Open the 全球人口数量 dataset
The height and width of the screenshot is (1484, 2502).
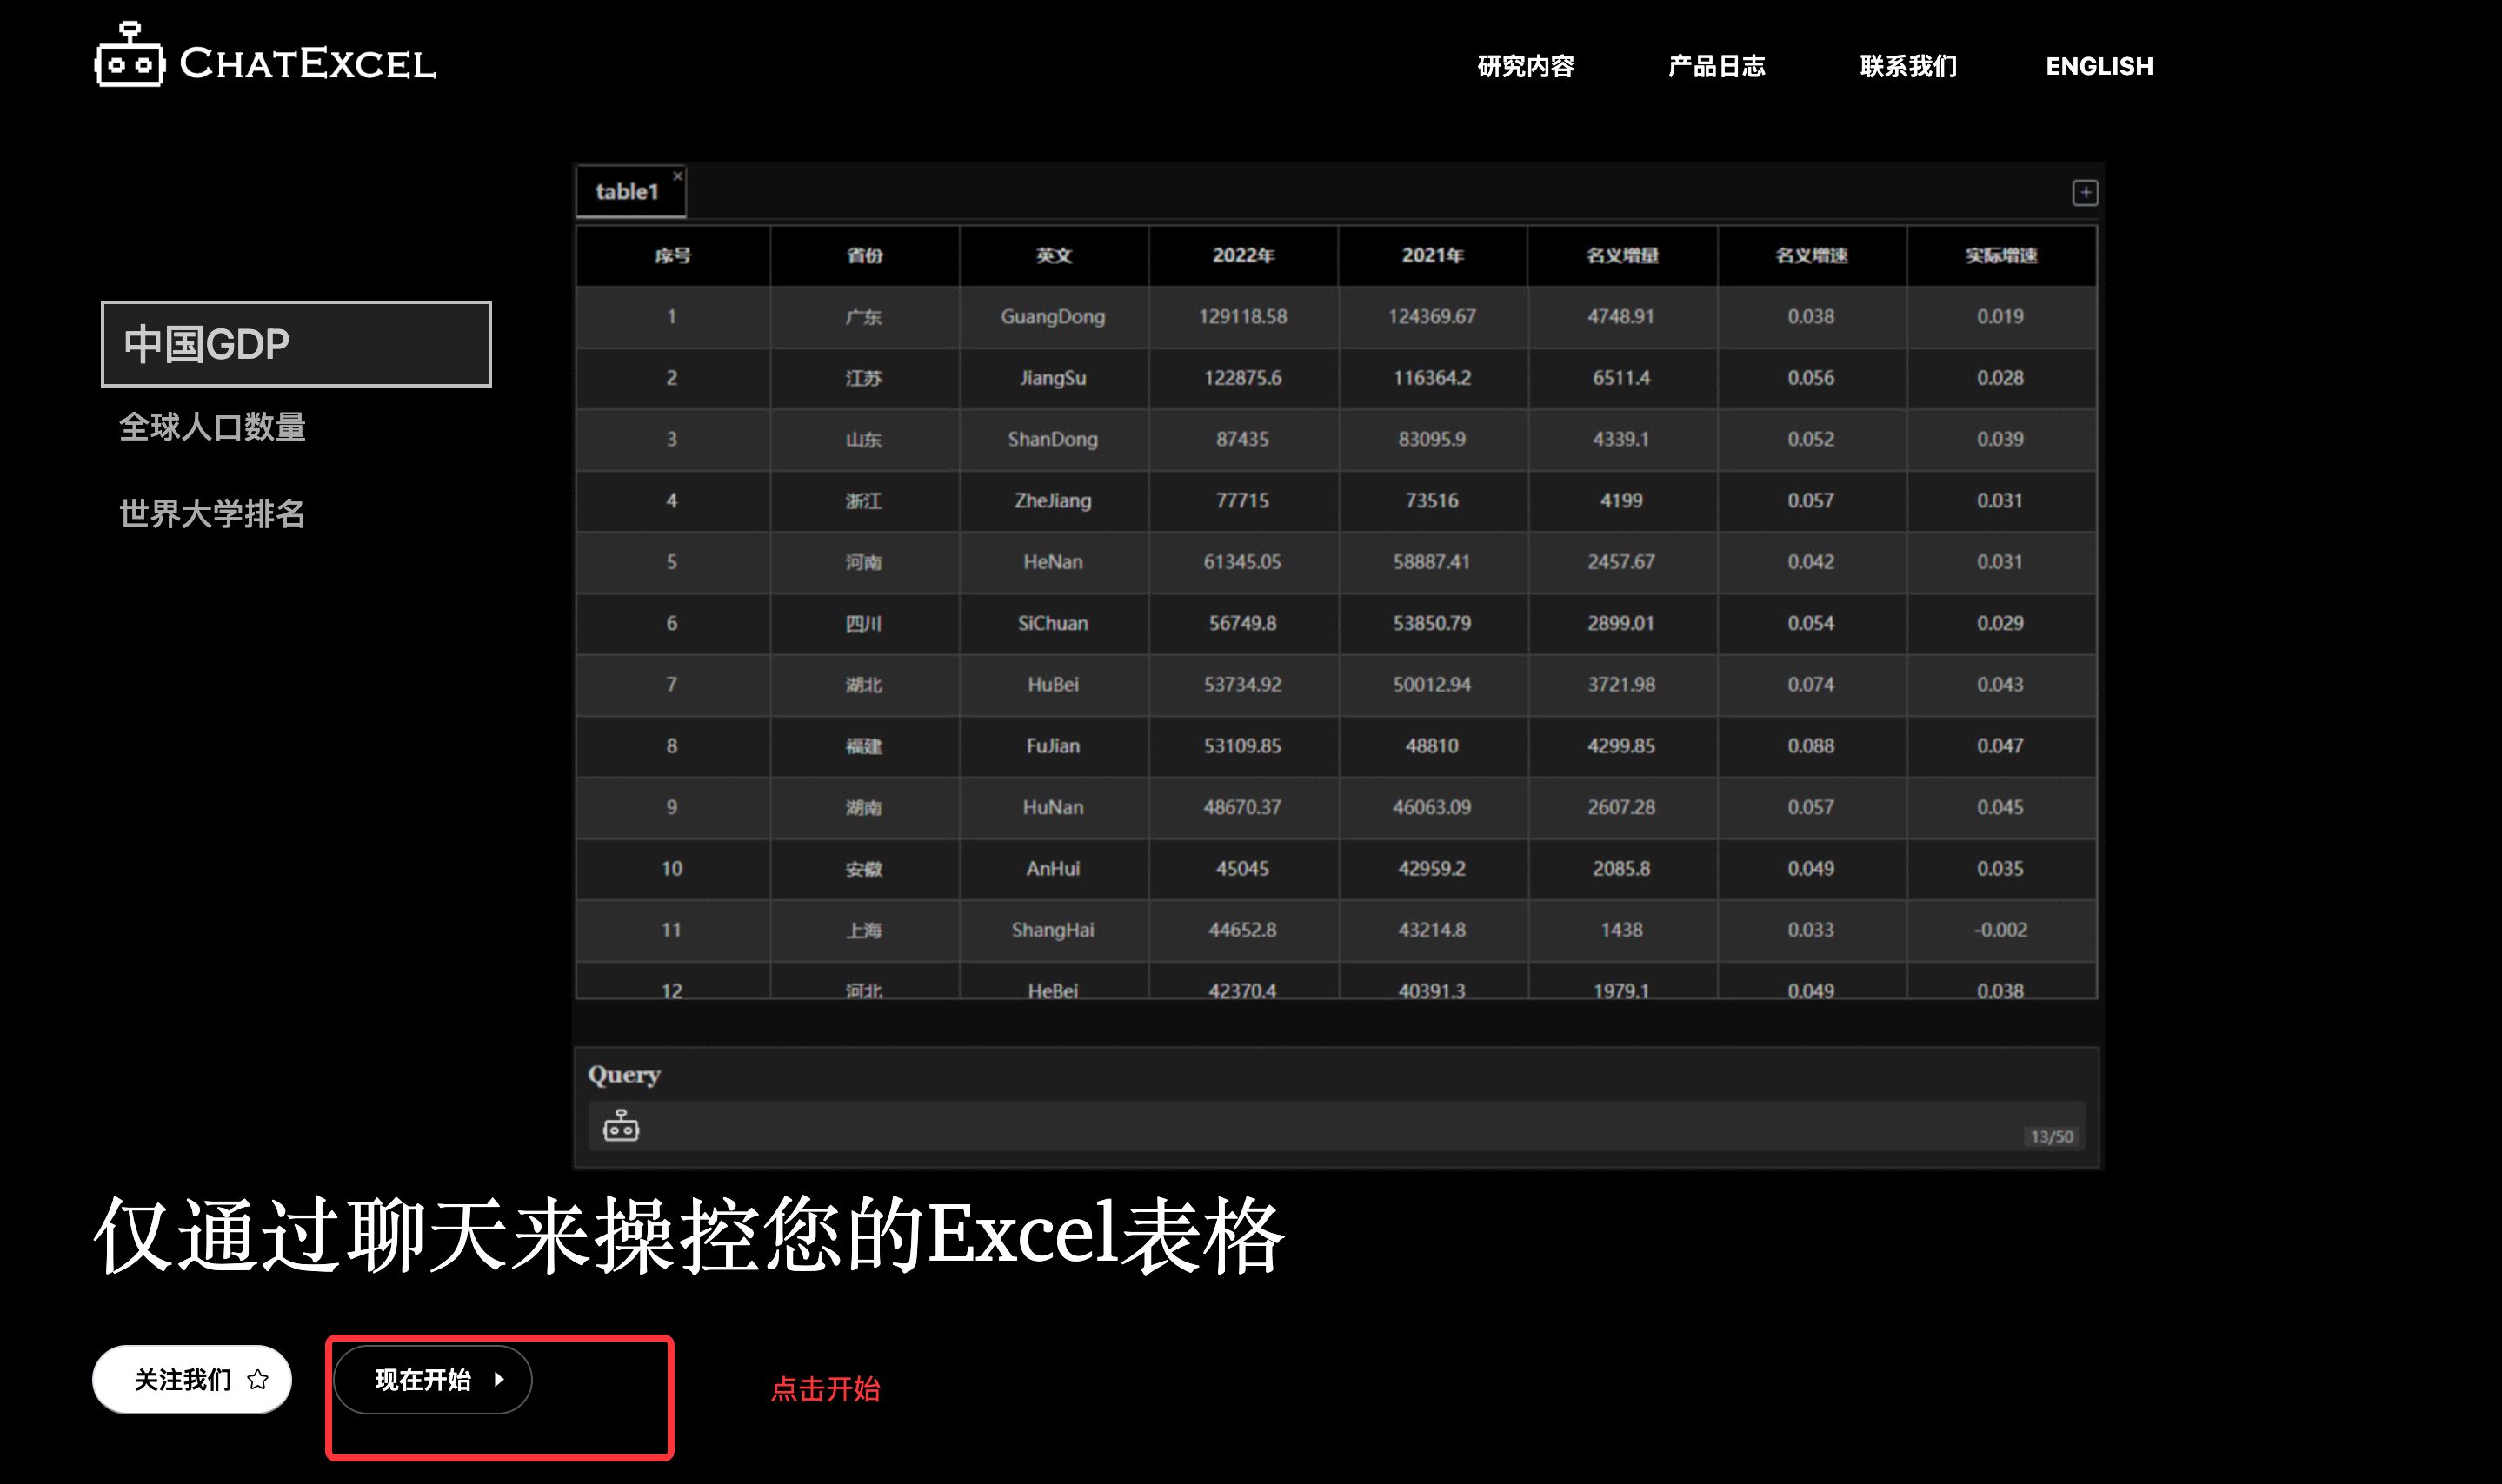point(213,428)
